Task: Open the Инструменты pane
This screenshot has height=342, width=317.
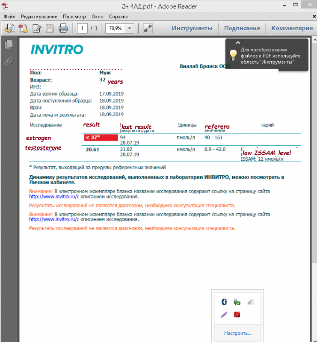Action: (x=192, y=28)
